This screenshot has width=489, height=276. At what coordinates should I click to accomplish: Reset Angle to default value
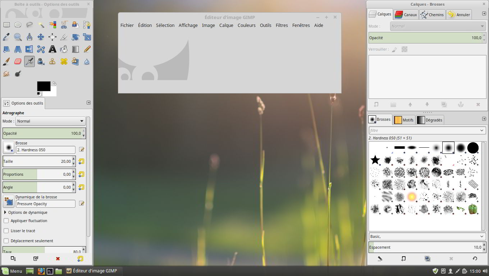click(x=81, y=187)
